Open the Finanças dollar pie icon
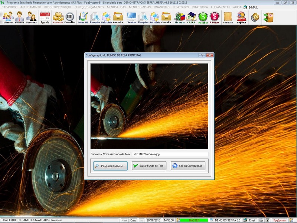Viewport: 297px width, 223px height. click(180, 17)
